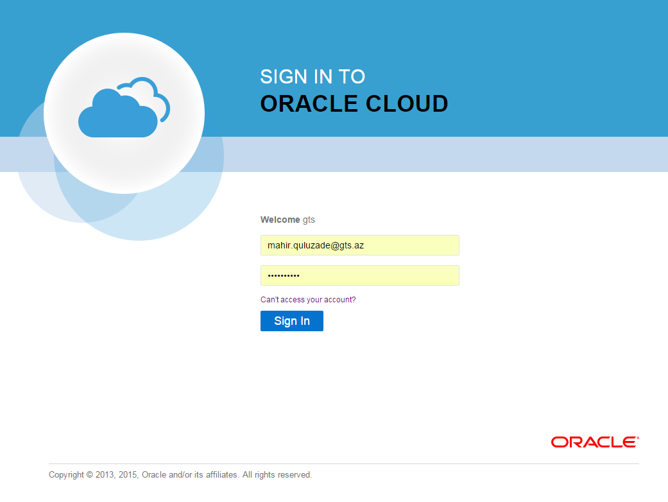This screenshot has height=502, width=668.
Task: Select the masked password field
Action: point(359,275)
